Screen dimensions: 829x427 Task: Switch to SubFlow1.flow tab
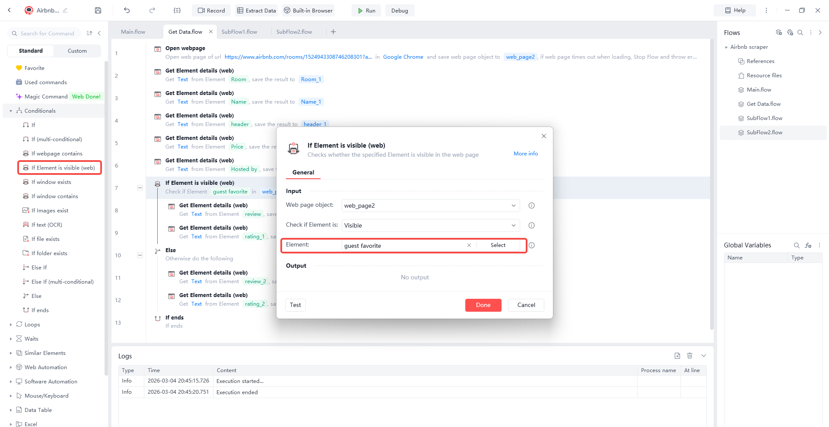click(x=239, y=32)
